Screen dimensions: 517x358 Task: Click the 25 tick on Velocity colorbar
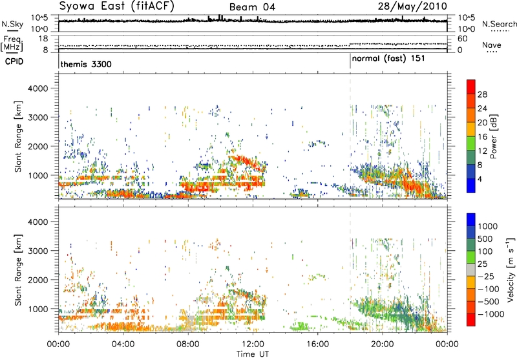click(483, 264)
